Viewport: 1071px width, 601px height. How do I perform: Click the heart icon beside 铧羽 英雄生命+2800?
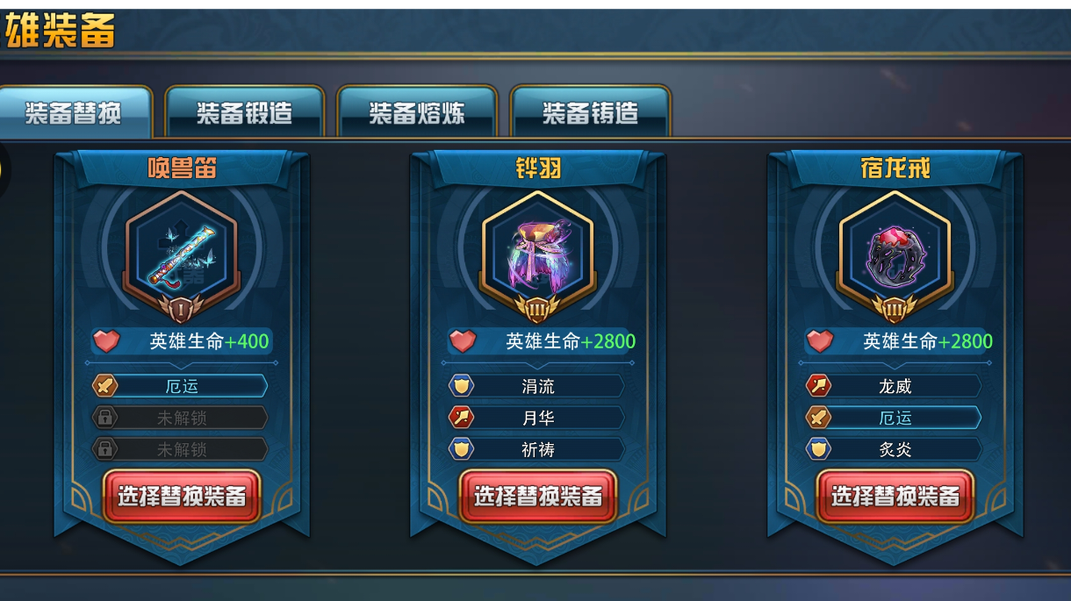coord(463,341)
